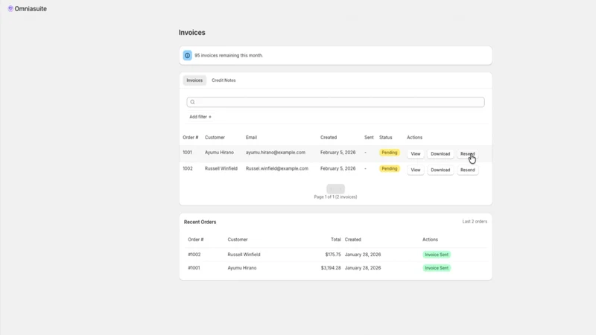The image size is (596, 335).
Task: Switch to the Invoices tab
Action: pos(194,80)
